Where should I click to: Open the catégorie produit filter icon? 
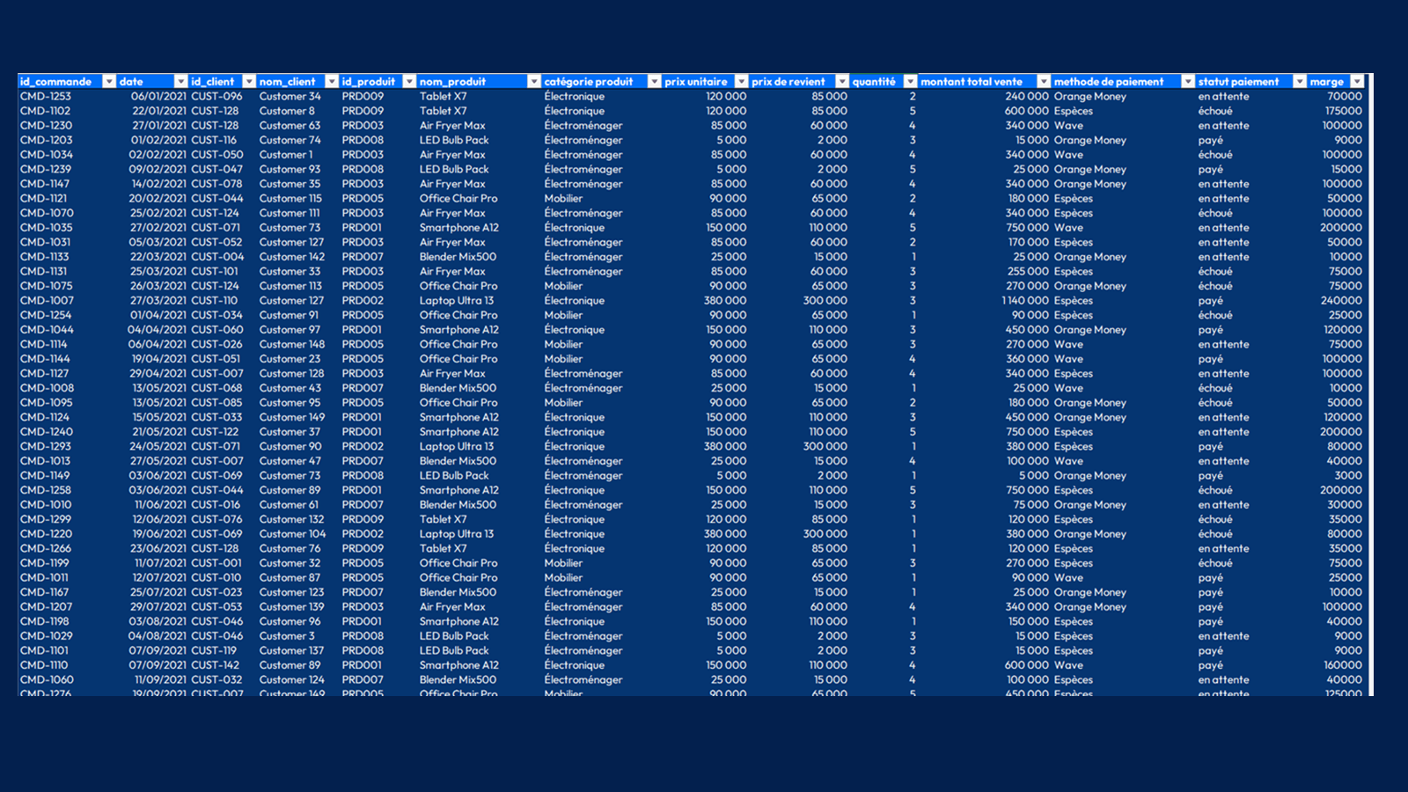[x=656, y=81]
